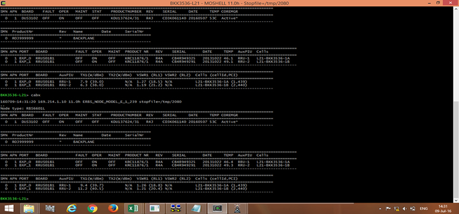Click TX1 value '7.9 (39.0)'

92,82
